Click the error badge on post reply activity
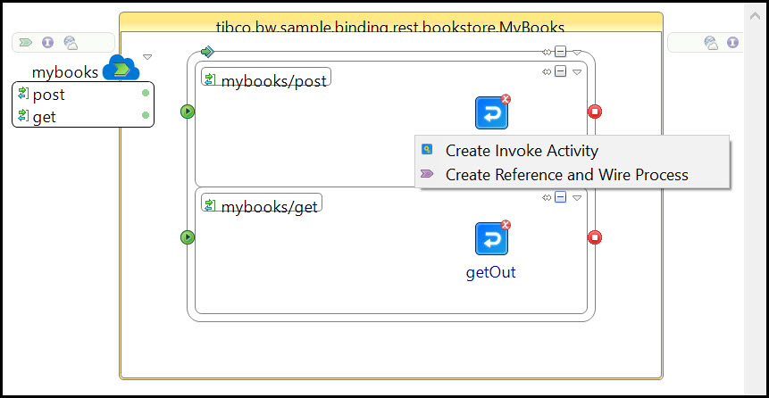This screenshot has height=398, width=769. pos(506,99)
